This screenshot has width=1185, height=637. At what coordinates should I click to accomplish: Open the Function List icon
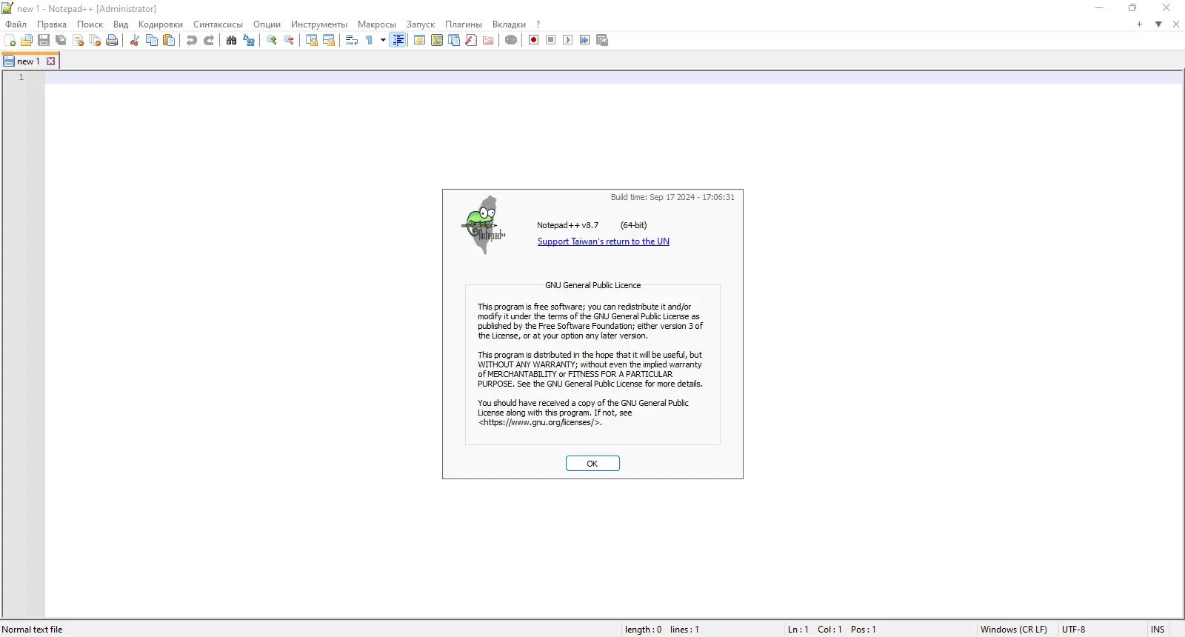point(471,40)
